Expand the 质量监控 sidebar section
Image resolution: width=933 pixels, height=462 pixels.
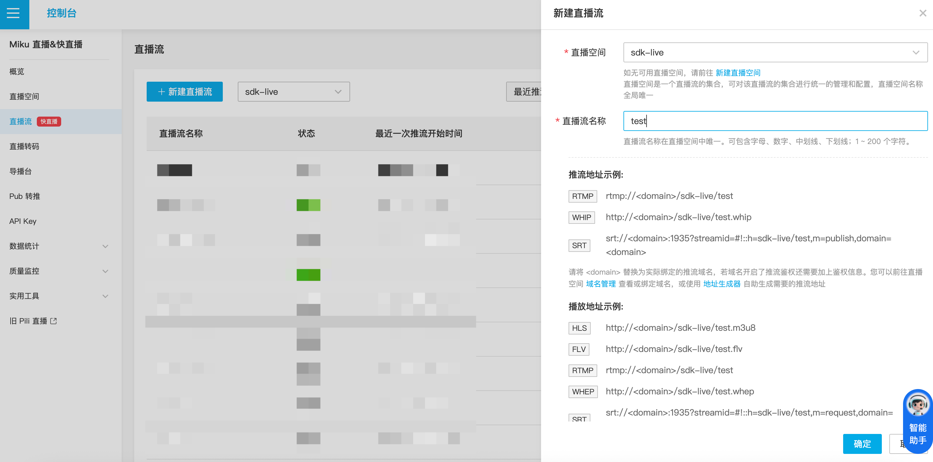tap(105, 271)
